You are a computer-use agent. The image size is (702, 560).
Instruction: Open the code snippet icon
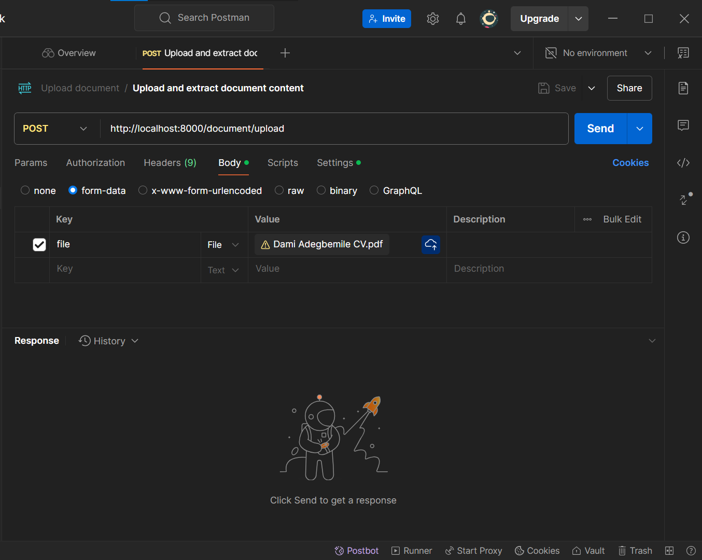[683, 163]
